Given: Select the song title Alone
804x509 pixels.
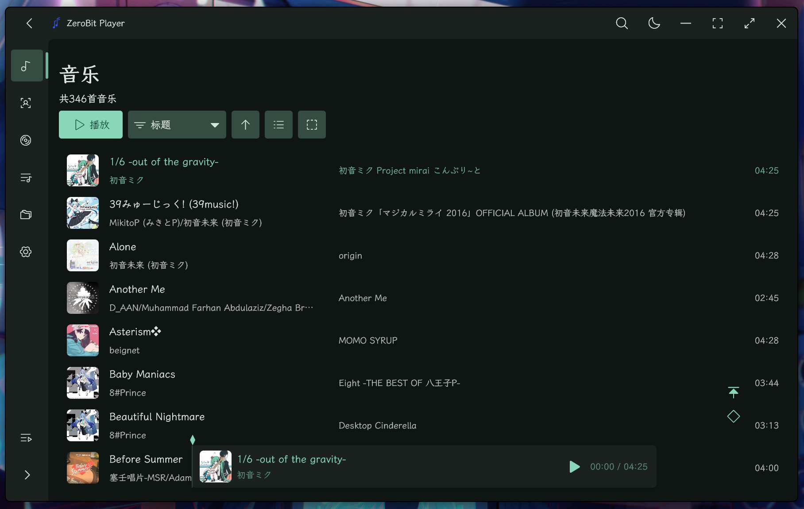Looking at the screenshot, I should tap(123, 247).
